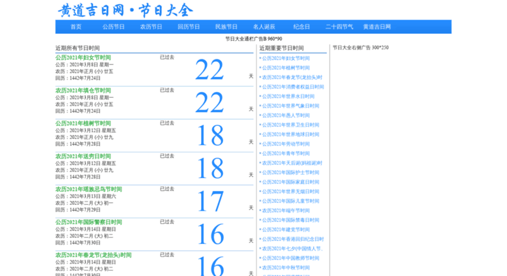The height and width of the screenshot is (276, 507).
Task: Open green main-list heading 农历2021年春龙节(龙抬头)时间
Action: (x=93, y=255)
